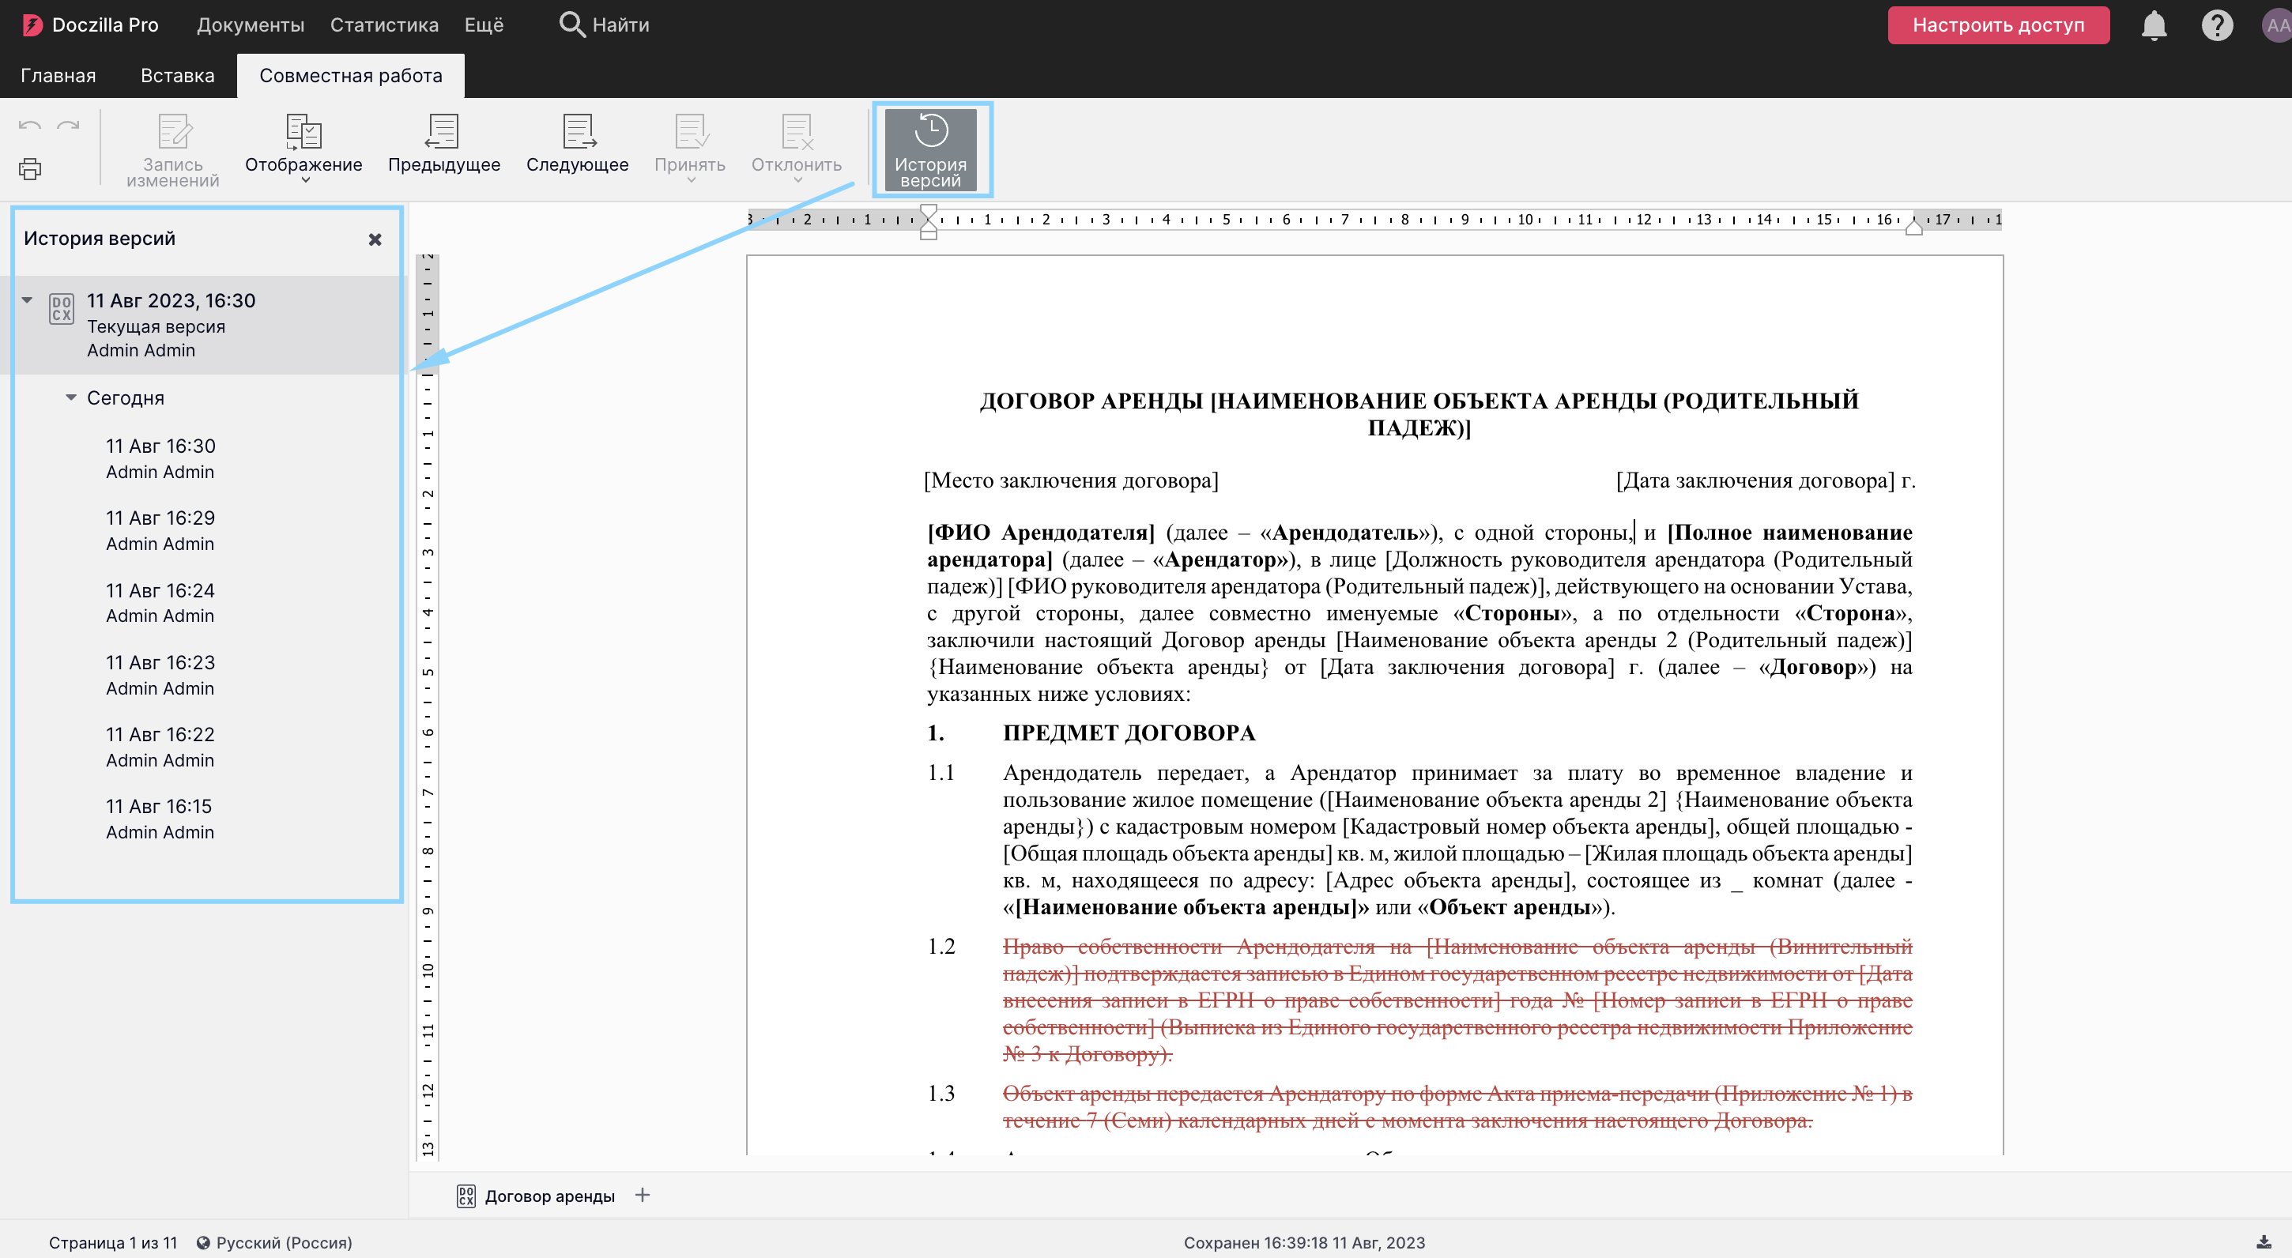Click the print icon
2292x1258 pixels.
30,168
